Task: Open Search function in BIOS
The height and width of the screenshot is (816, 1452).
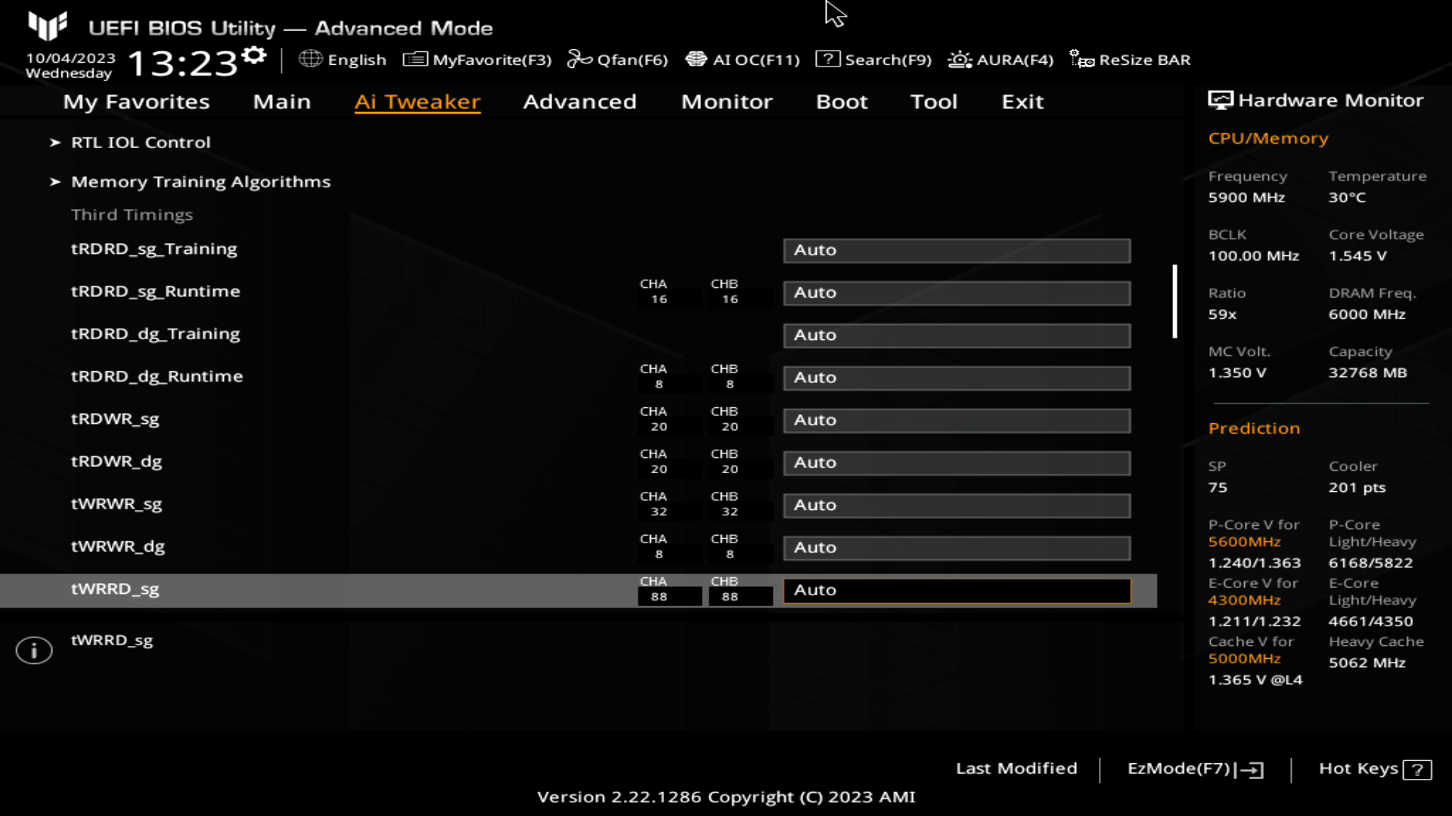Action: point(874,60)
